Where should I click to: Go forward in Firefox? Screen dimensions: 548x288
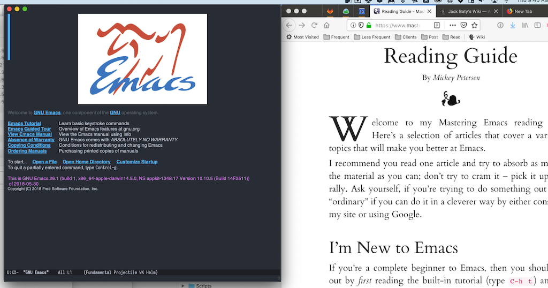302,25
